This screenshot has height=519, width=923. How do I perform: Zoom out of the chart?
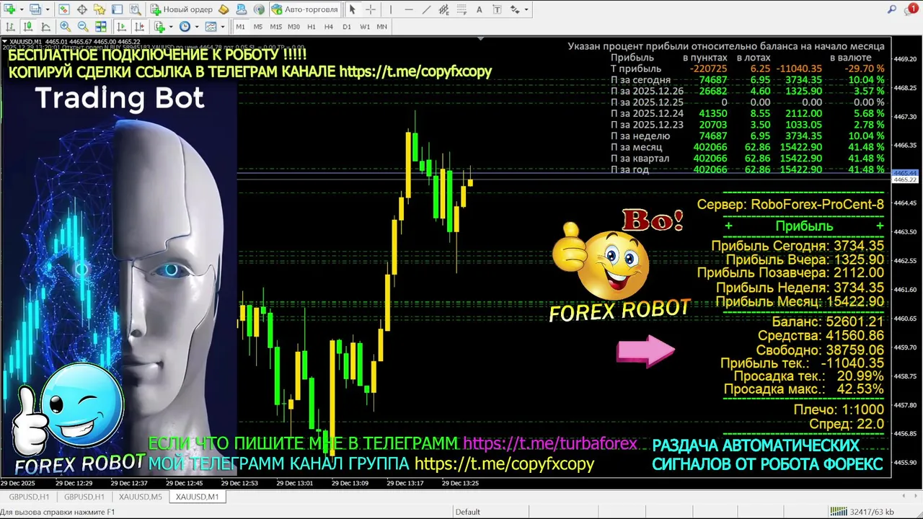click(83, 27)
